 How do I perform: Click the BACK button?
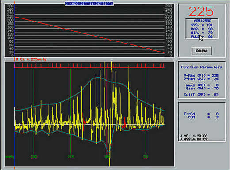[201, 51]
